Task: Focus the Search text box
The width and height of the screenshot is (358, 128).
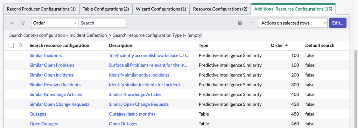Action: [102, 23]
